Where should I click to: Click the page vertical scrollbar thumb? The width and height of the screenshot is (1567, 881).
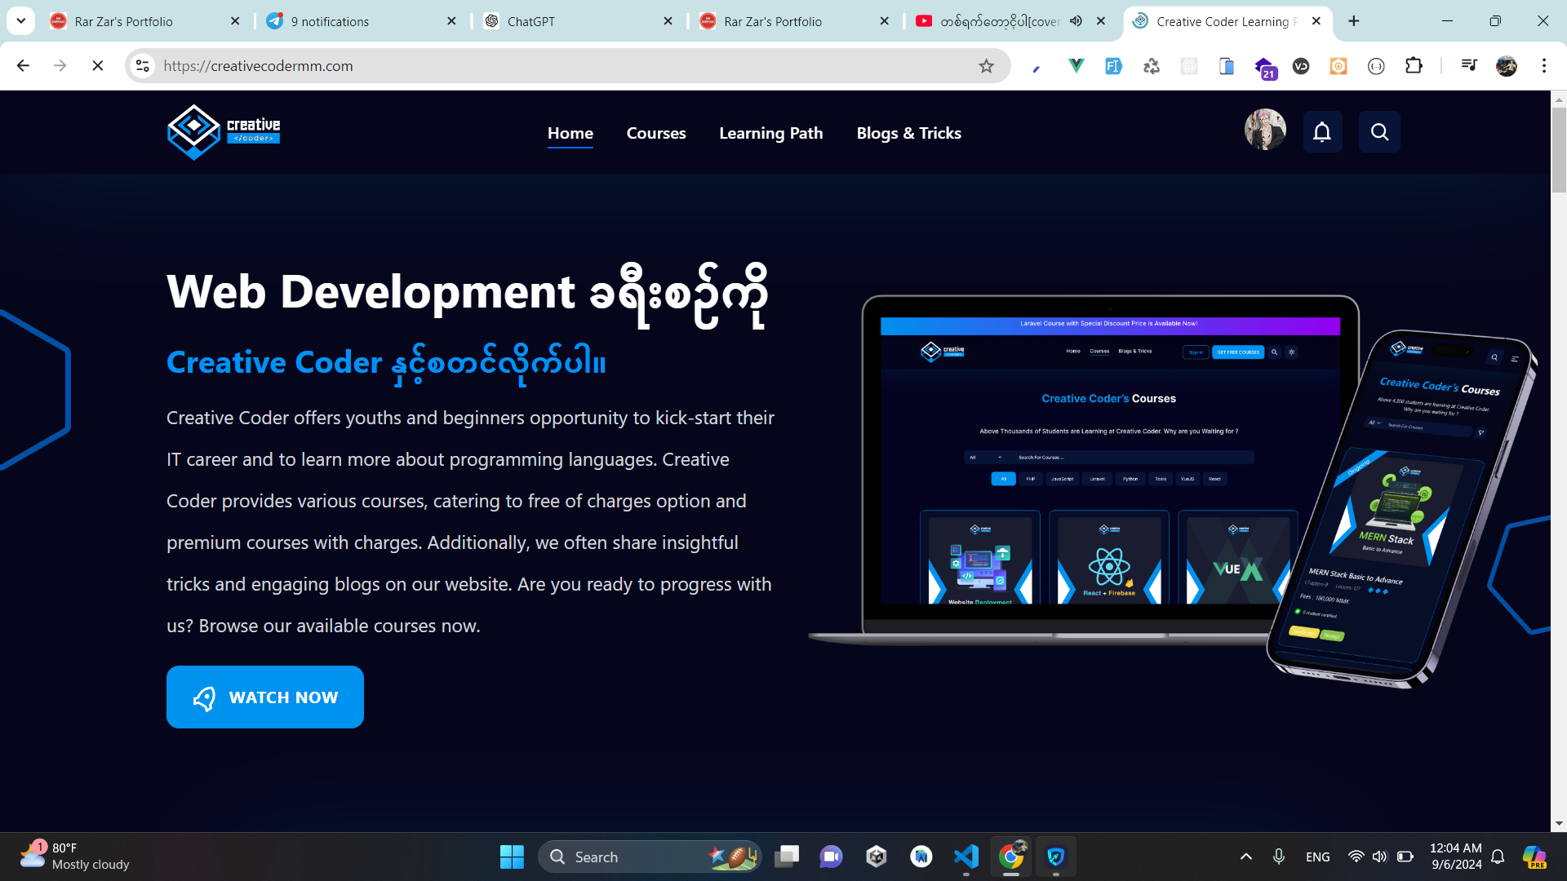1559,151
